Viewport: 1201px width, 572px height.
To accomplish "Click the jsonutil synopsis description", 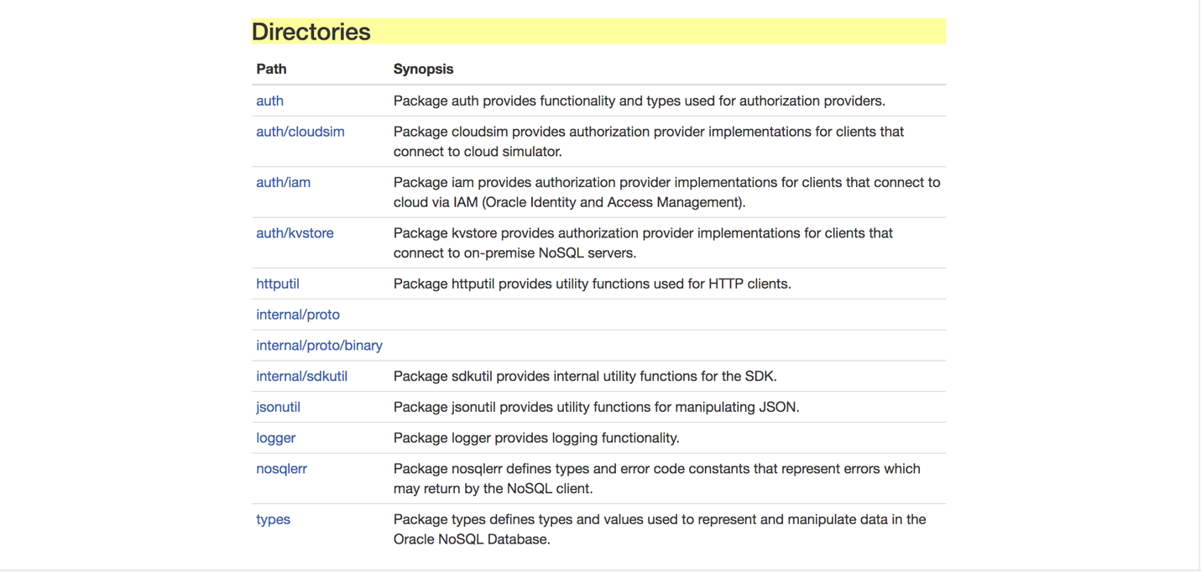I will click(596, 407).
